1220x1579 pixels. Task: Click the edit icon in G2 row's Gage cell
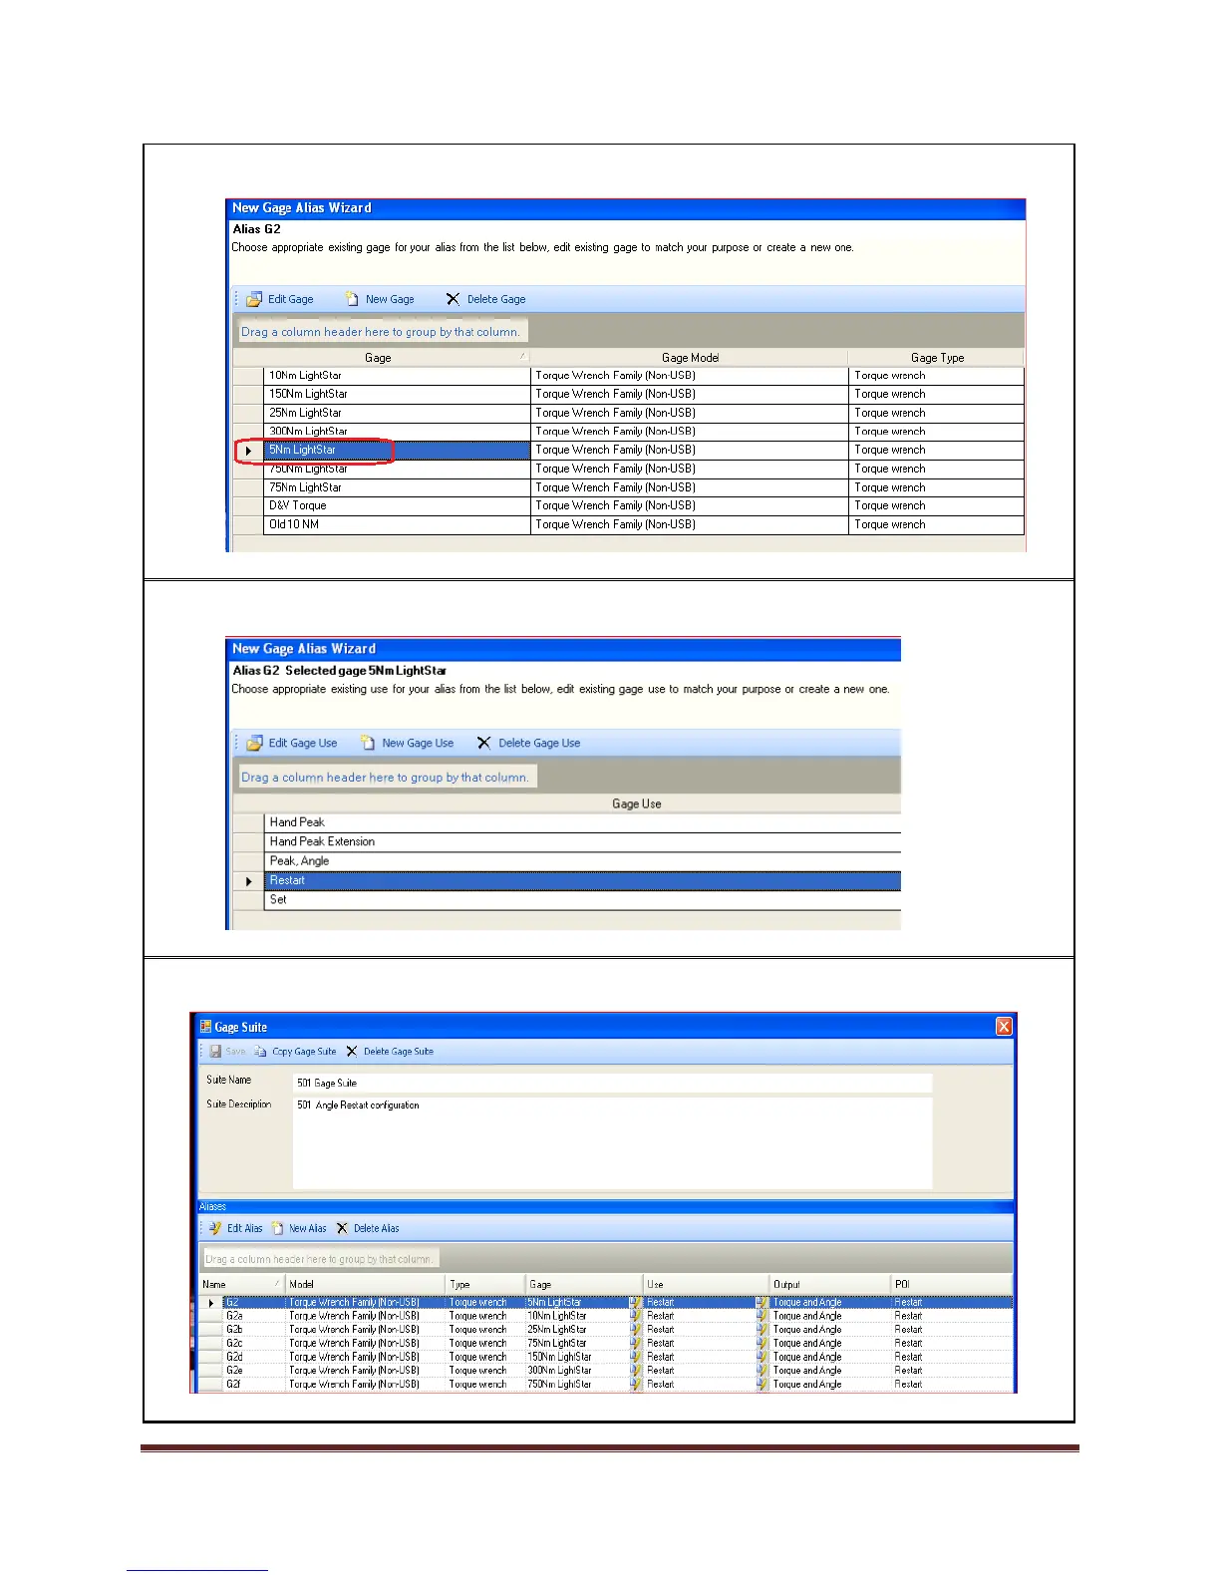coord(636,1302)
